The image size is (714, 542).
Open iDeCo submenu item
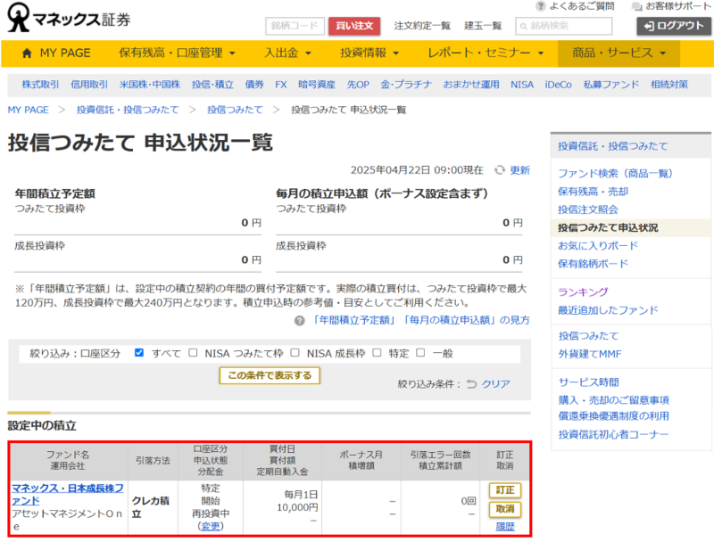pyautogui.click(x=559, y=85)
